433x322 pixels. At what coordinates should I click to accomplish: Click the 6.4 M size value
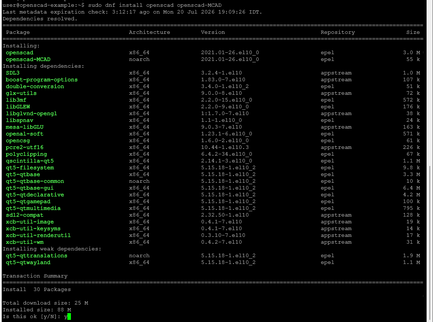411,188
